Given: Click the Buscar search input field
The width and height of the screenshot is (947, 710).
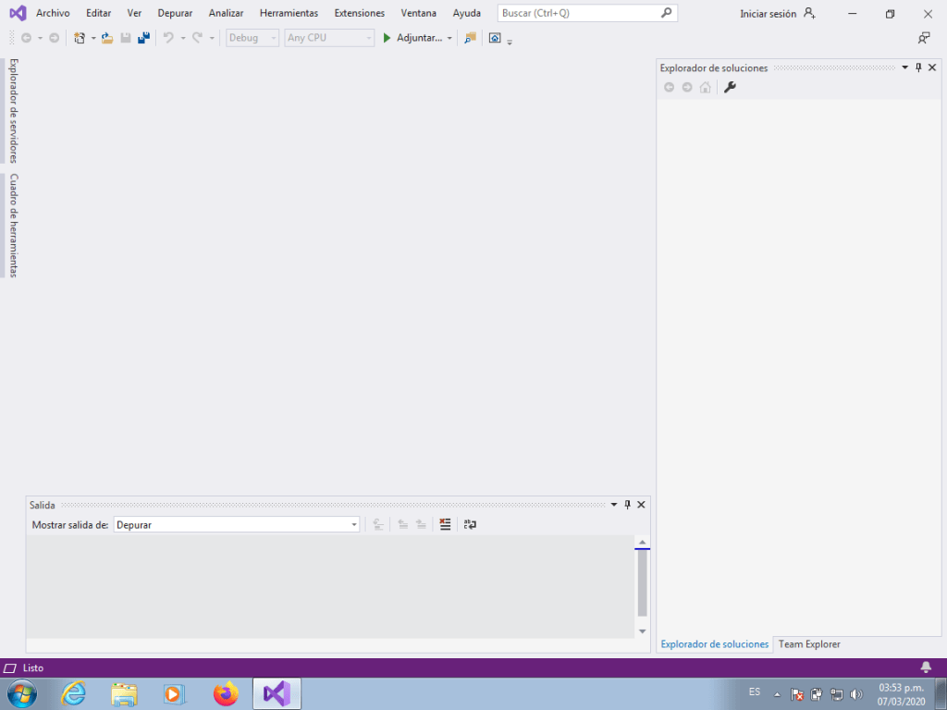Looking at the screenshot, I should point(578,13).
